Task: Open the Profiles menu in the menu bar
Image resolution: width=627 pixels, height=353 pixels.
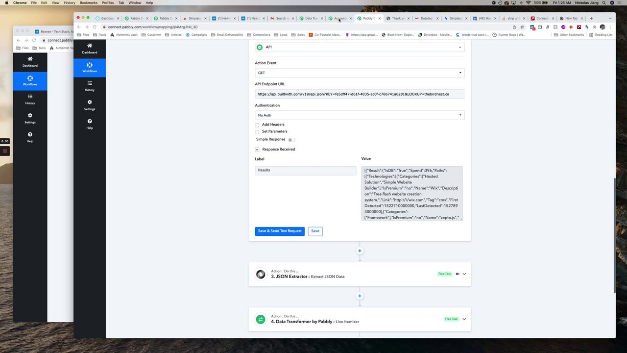Action: pyautogui.click(x=108, y=3)
